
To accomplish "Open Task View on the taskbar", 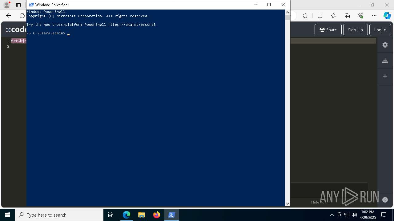I will click(x=111, y=215).
